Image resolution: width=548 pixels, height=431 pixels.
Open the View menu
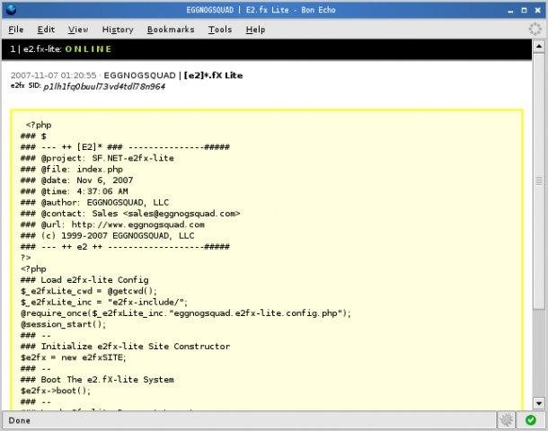tap(78, 30)
